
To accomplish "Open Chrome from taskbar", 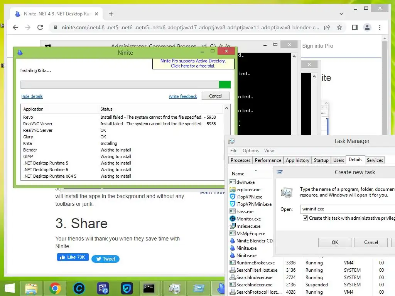I will (x=55, y=288).
